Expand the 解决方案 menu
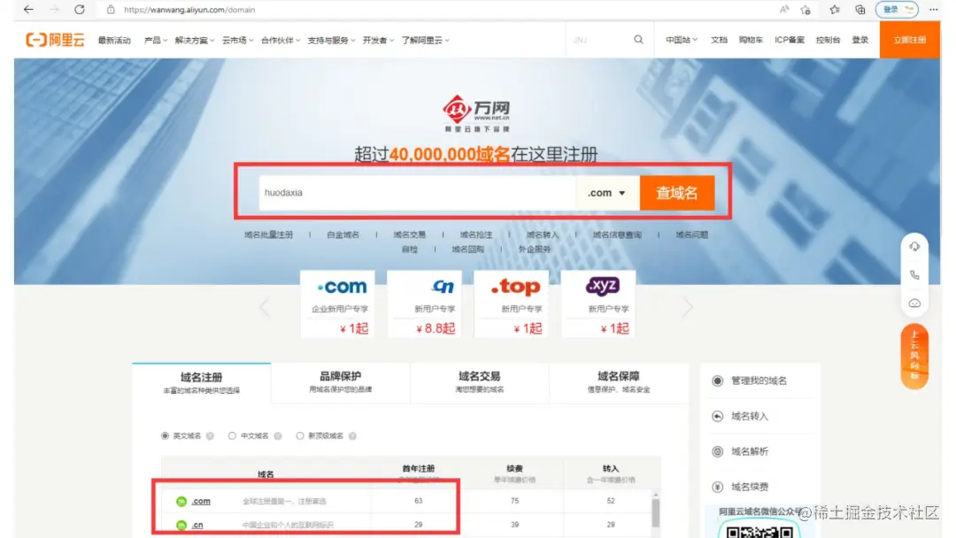Viewport: 956px width, 538px height. tap(195, 40)
